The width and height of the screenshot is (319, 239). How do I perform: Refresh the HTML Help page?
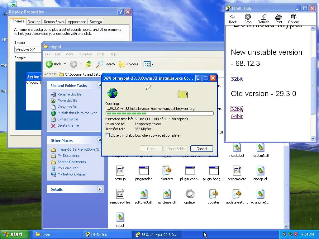point(263,19)
